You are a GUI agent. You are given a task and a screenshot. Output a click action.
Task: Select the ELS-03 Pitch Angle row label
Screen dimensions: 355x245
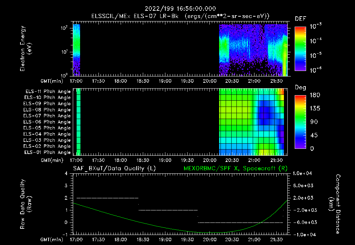(47, 140)
